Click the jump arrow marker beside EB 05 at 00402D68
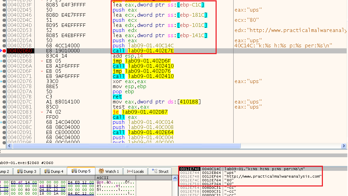This screenshot has width=348, height=196. [x=41, y=61]
